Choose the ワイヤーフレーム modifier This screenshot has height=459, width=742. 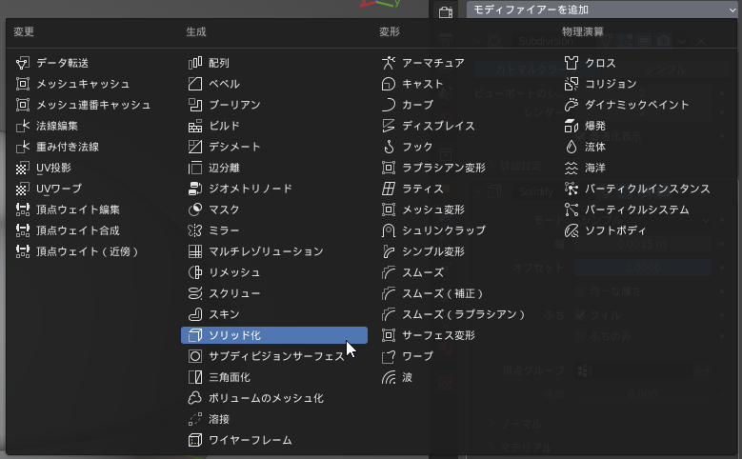[x=251, y=440]
